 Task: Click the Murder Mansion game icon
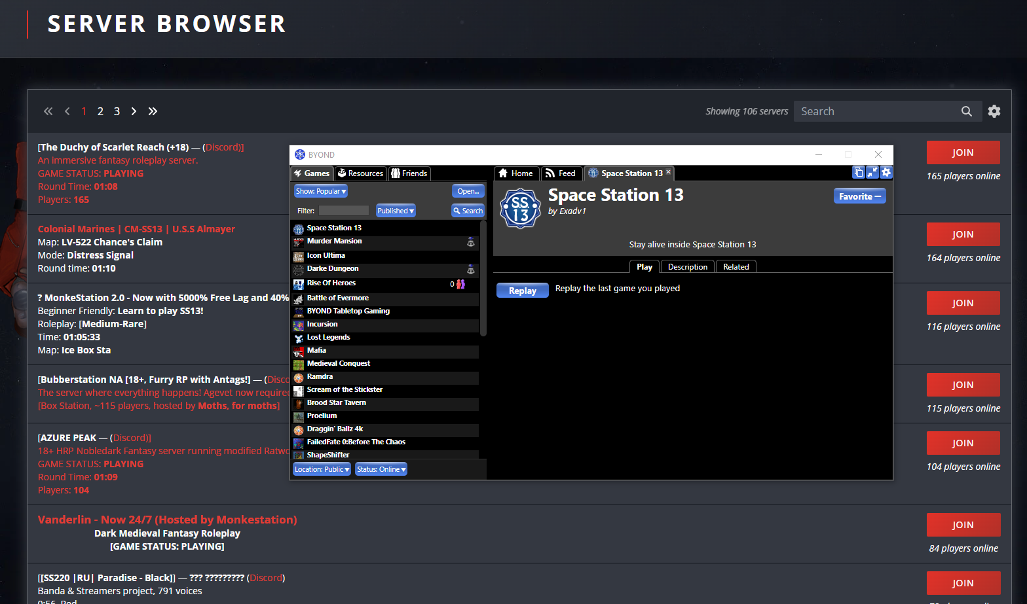click(x=299, y=241)
